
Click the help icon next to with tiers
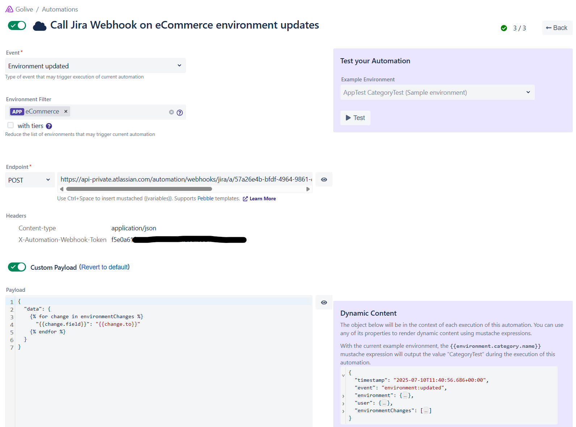49,126
